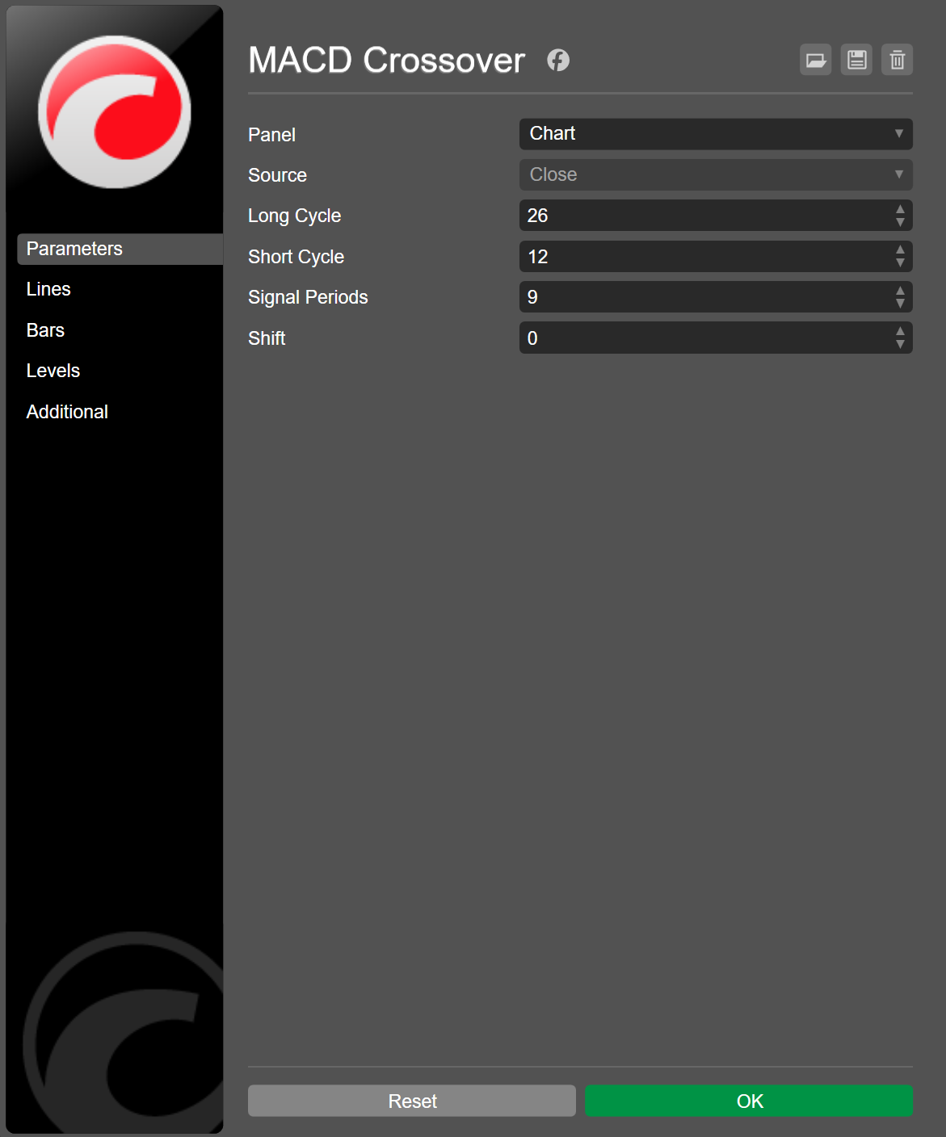Click the trash delete icon
The image size is (946, 1137).
tap(897, 60)
